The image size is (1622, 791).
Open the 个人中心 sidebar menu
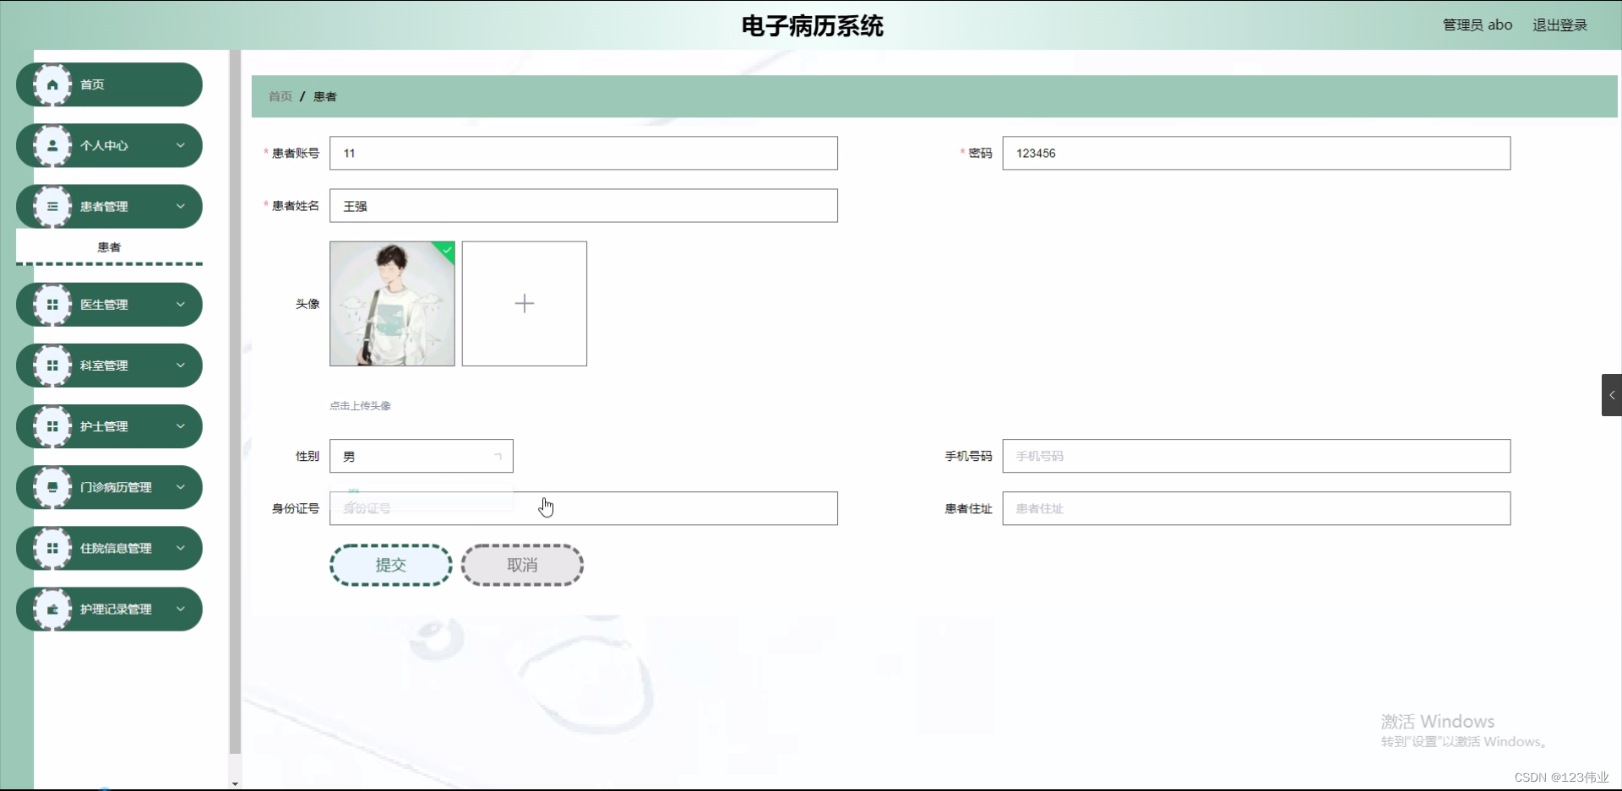pos(109,145)
